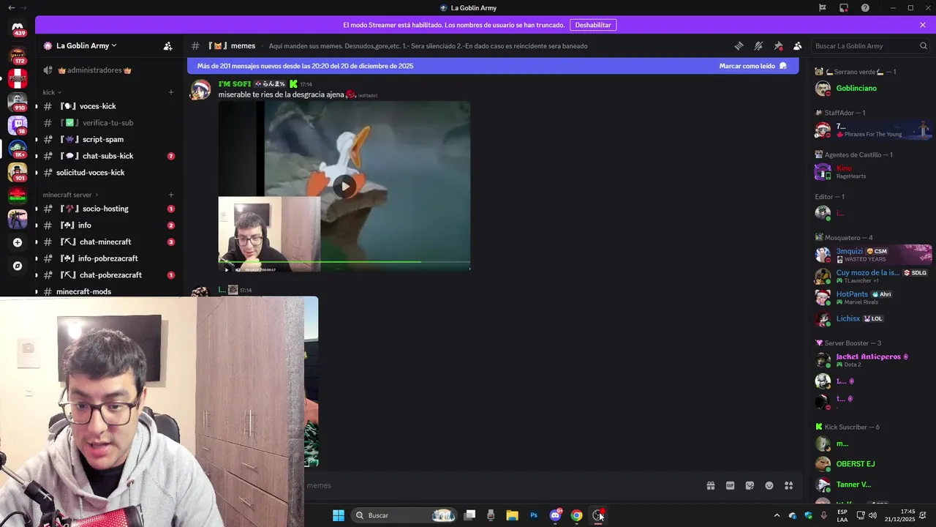
Task: Open the Twitch server with 18 badge
Action: (18, 125)
